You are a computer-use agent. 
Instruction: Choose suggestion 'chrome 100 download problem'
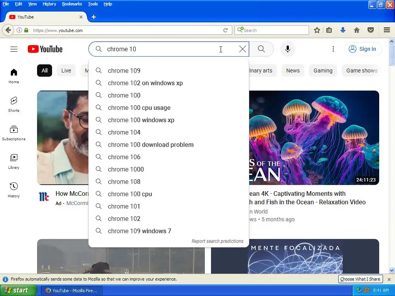(x=169, y=145)
